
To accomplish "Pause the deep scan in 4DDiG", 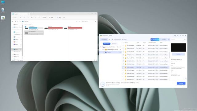I will (107, 86).
